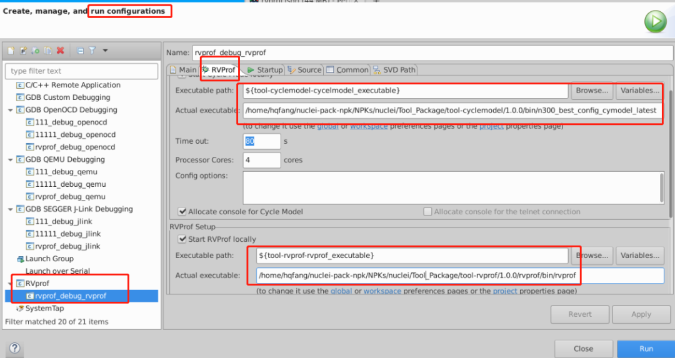Open the help question mark icon
Image resolution: width=675 pixels, height=358 pixels.
coord(15,349)
